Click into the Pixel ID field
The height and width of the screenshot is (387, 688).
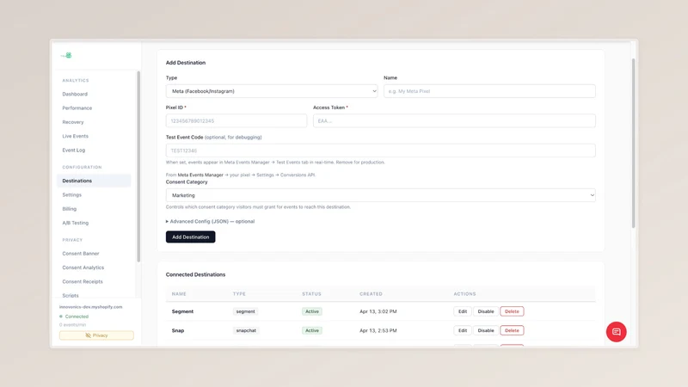[236, 120]
